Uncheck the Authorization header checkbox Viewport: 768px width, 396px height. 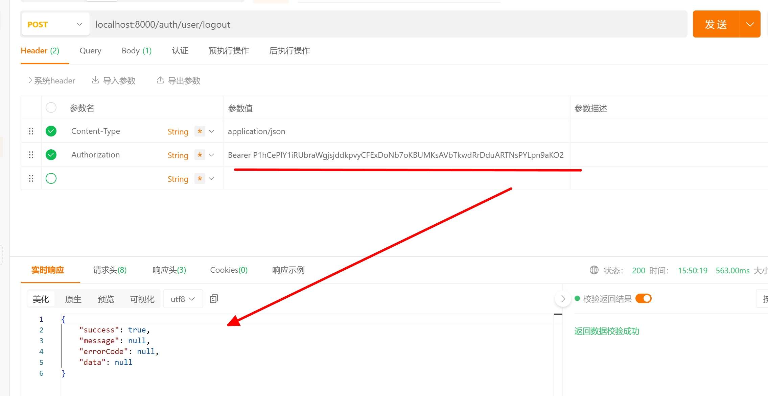click(x=51, y=155)
